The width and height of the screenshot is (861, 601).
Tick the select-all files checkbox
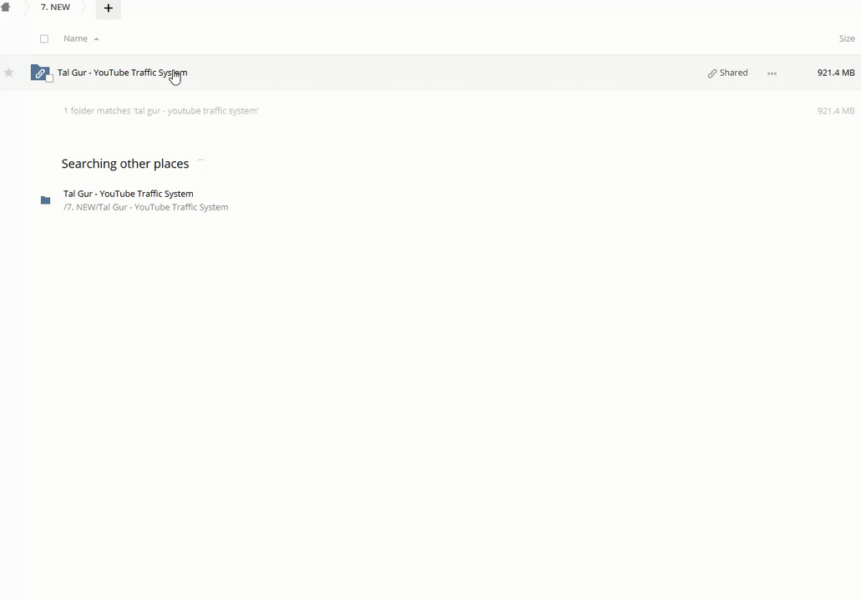point(44,38)
